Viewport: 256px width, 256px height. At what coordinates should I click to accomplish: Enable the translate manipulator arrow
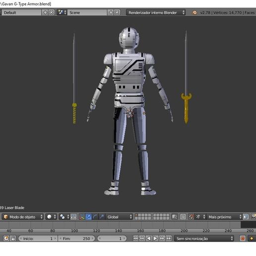click(88, 217)
